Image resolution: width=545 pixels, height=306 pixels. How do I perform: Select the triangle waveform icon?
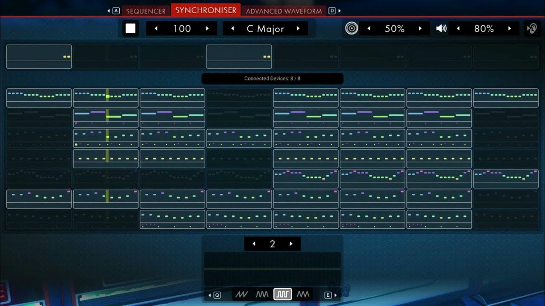pyautogui.click(x=303, y=294)
